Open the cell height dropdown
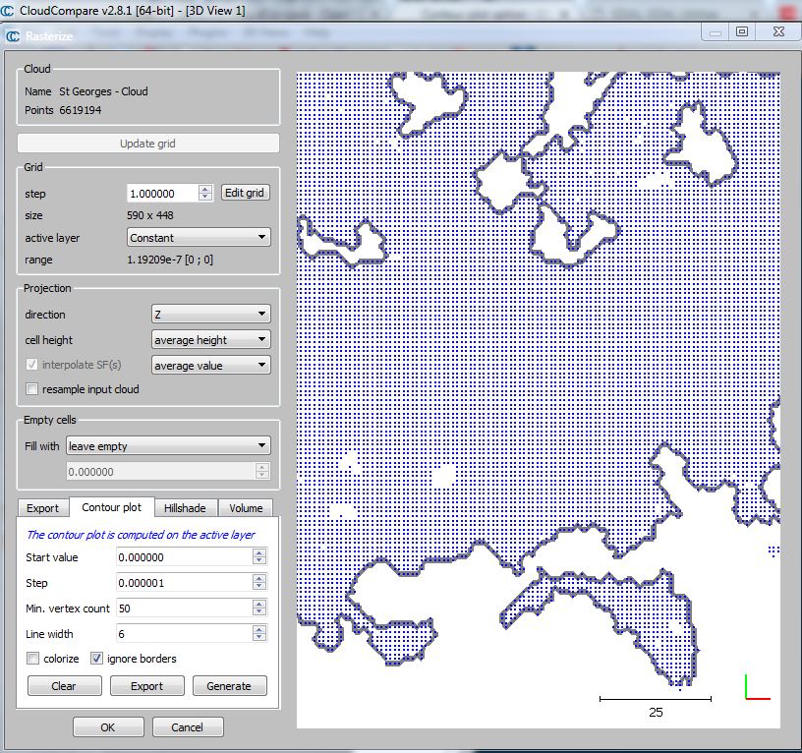The height and width of the screenshot is (753, 802). [210, 340]
